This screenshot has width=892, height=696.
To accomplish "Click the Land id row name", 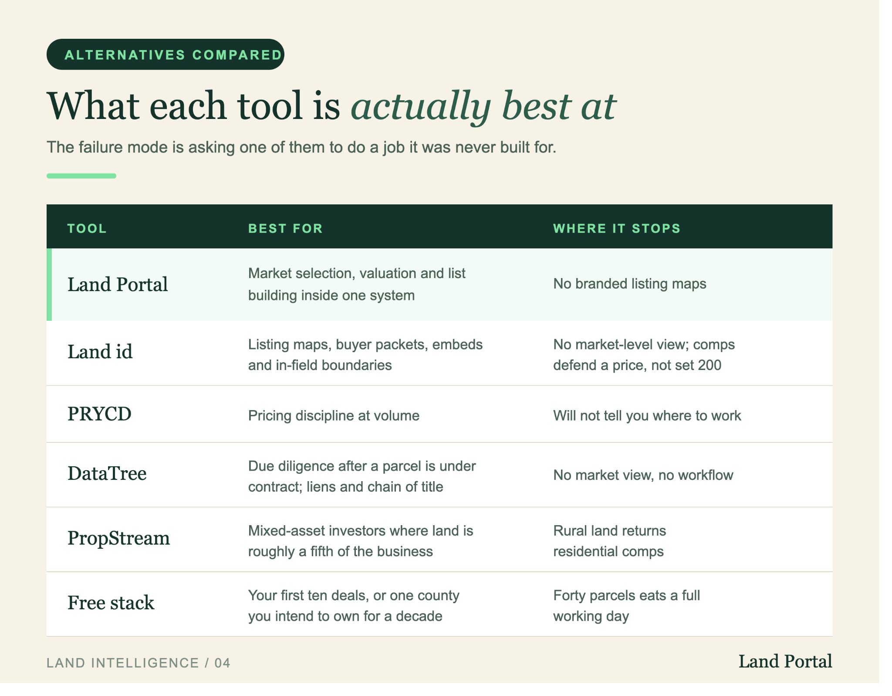I will click(100, 352).
